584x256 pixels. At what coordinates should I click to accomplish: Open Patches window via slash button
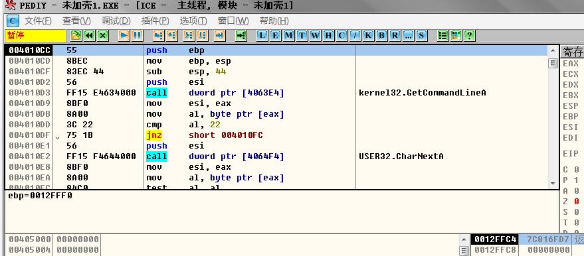click(x=355, y=36)
